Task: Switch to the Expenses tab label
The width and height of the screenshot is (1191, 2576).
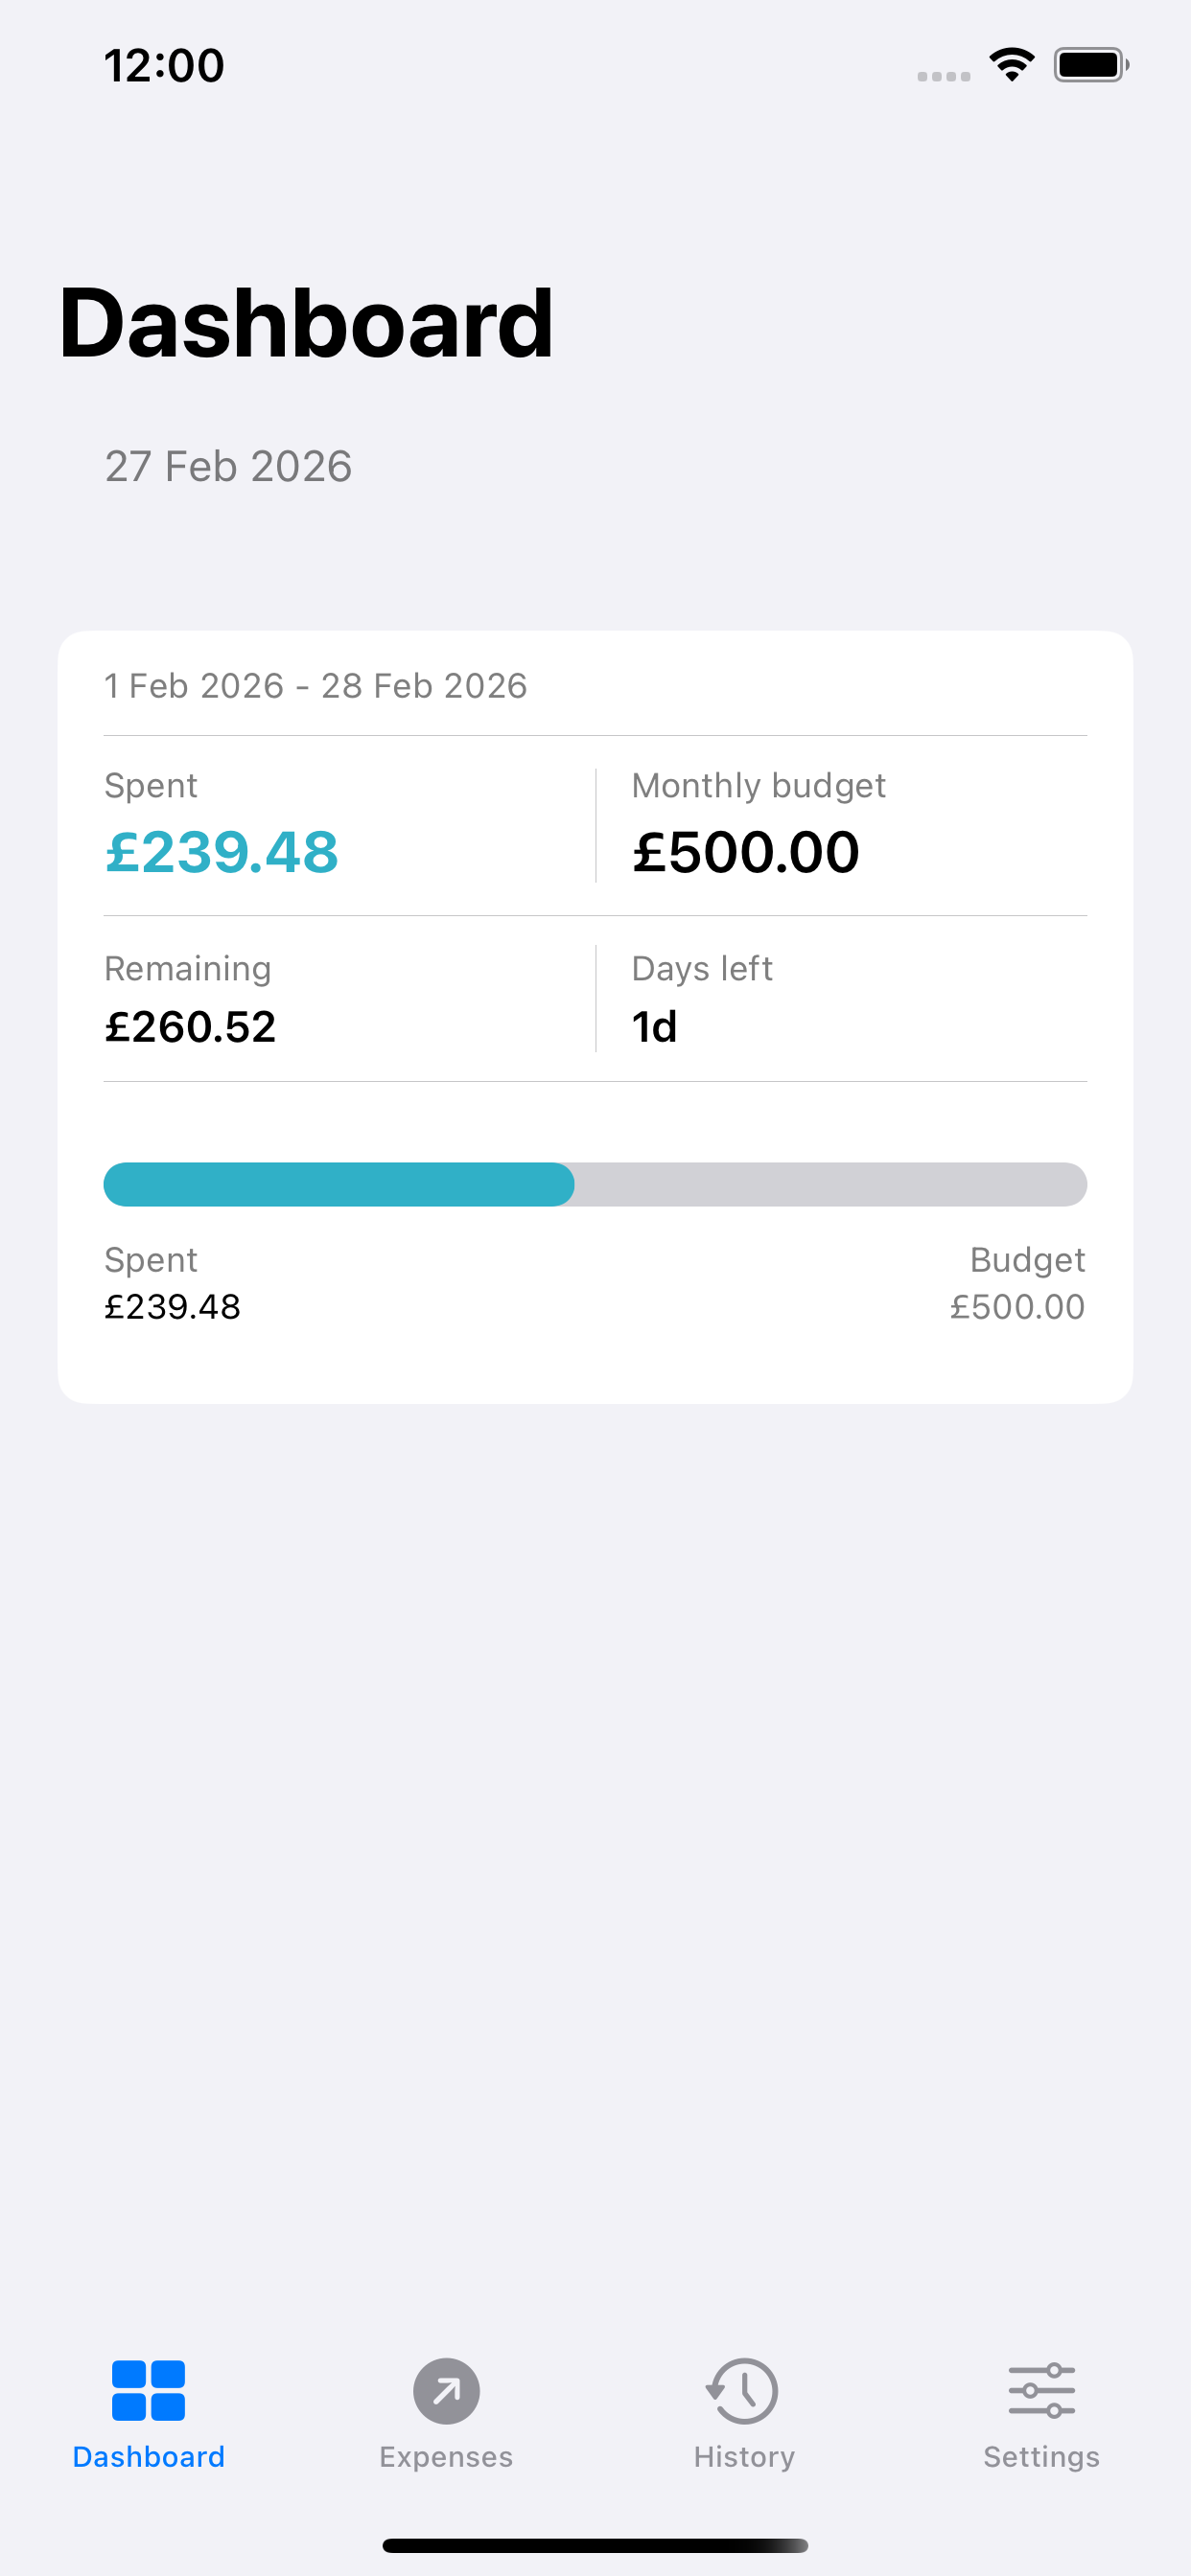Action: click(x=446, y=2457)
